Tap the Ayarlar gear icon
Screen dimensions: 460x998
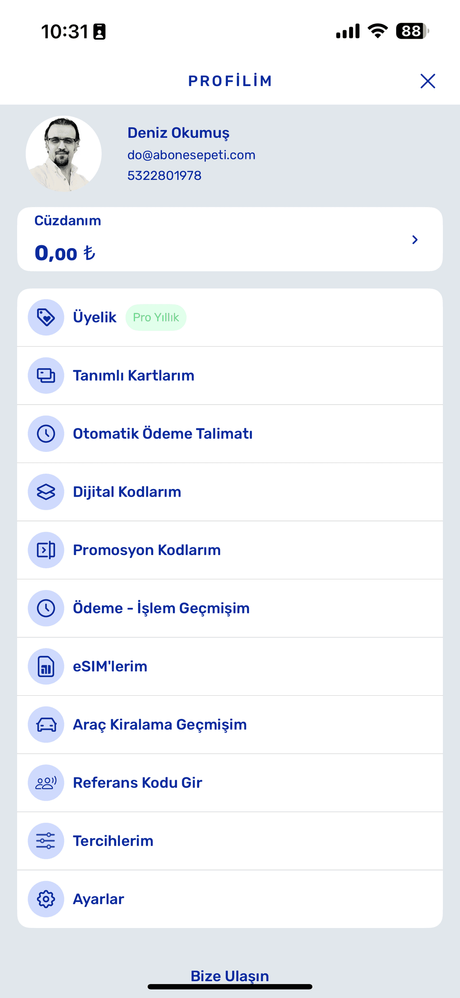46,899
